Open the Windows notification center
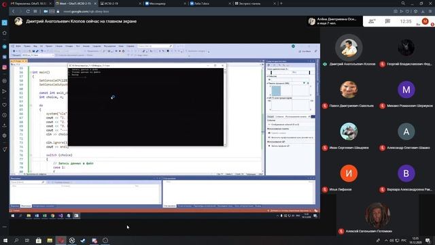 coord(428,240)
